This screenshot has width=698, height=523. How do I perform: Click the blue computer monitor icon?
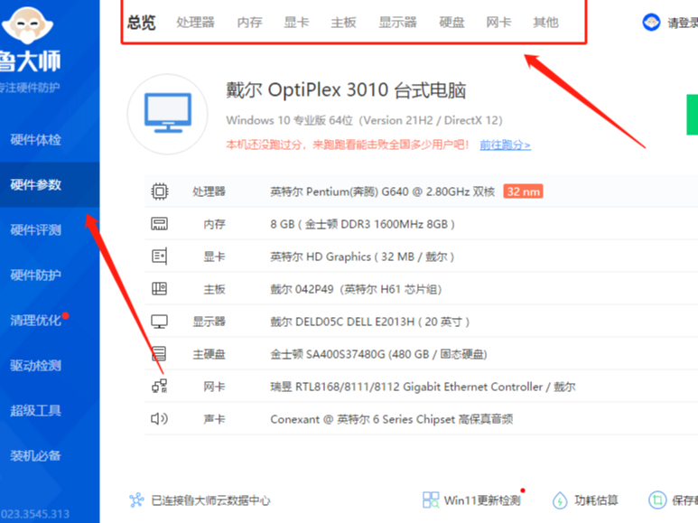pyautogui.click(x=168, y=113)
